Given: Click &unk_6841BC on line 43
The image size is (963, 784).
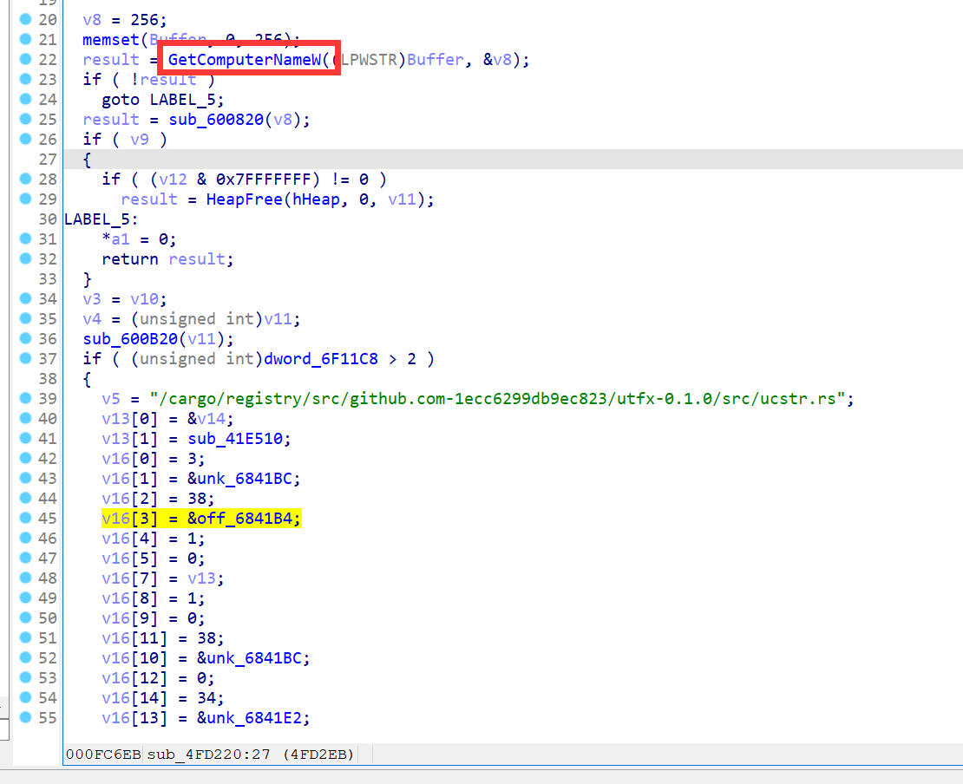Looking at the screenshot, I should point(239,478).
